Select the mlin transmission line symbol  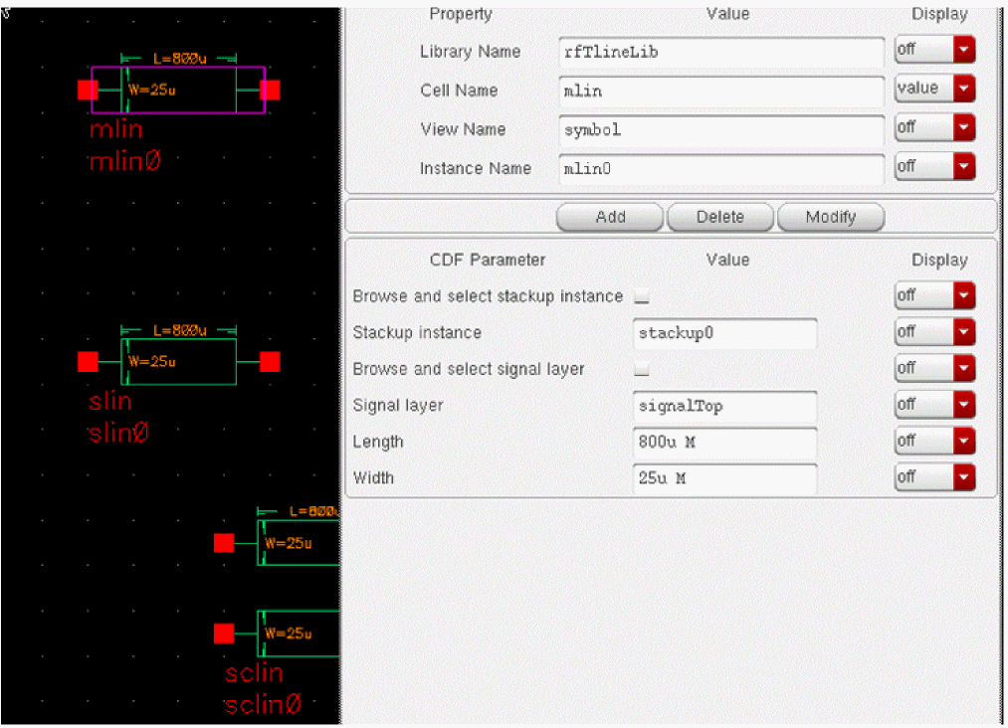[x=178, y=91]
